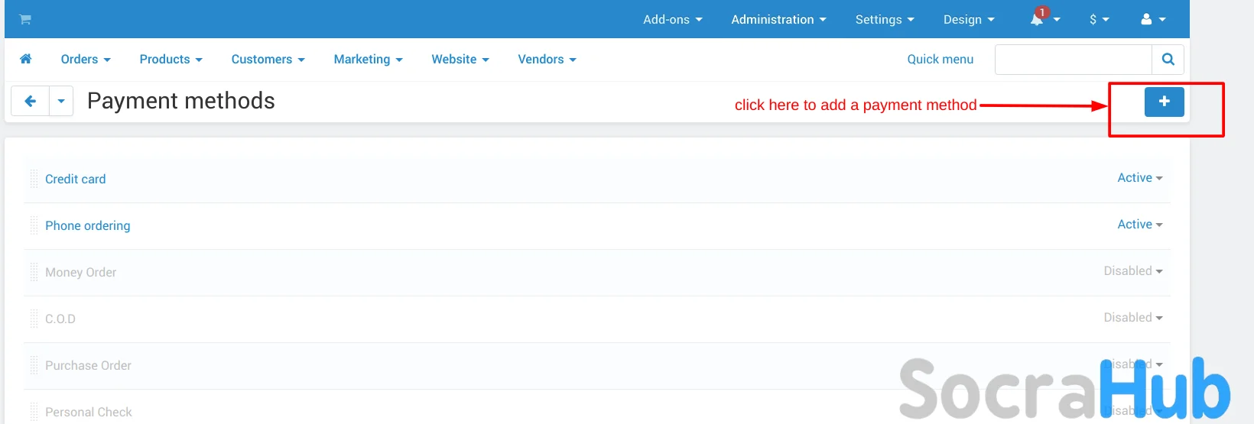Open the Administration menu
The width and height of the screenshot is (1254, 424).
(x=778, y=20)
